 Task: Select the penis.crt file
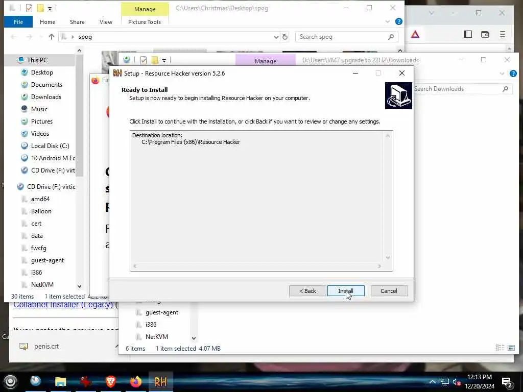pyautogui.click(x=46, y=347)
